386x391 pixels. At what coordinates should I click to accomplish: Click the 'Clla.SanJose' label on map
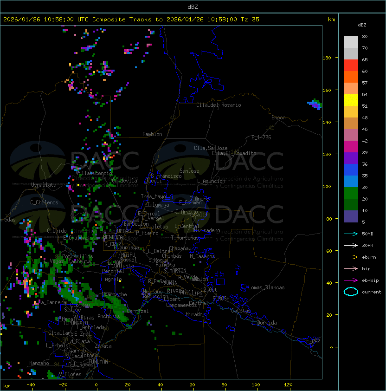coord(211,148)
